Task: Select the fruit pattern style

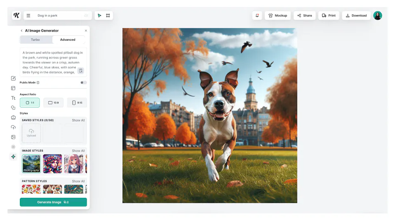Action: point(31,189)
